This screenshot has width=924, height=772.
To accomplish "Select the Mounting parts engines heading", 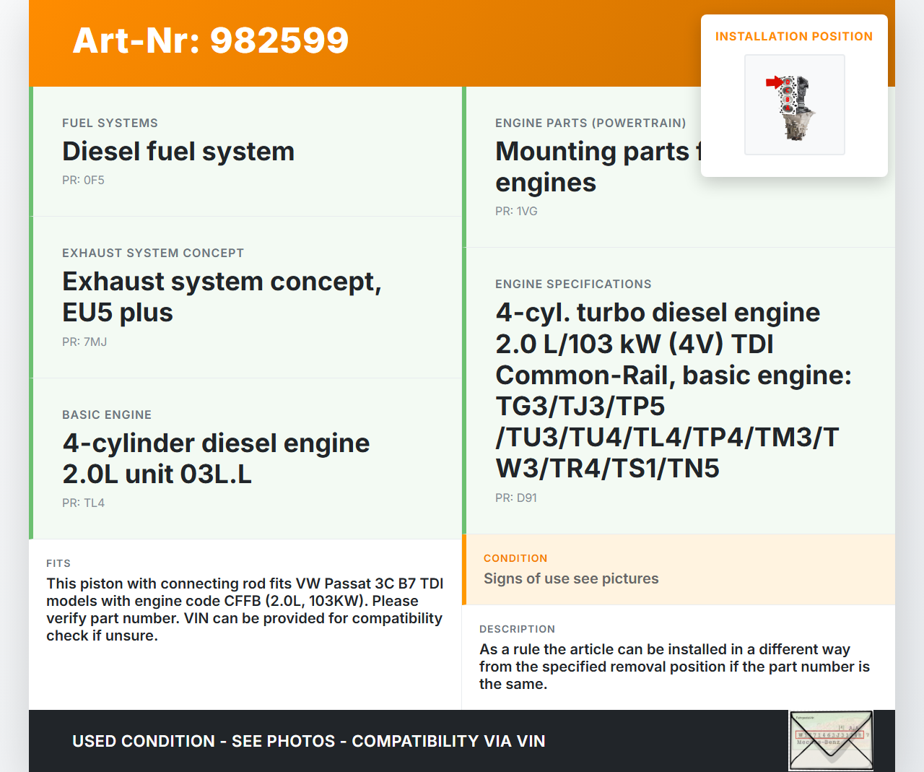I will [592, 167].
